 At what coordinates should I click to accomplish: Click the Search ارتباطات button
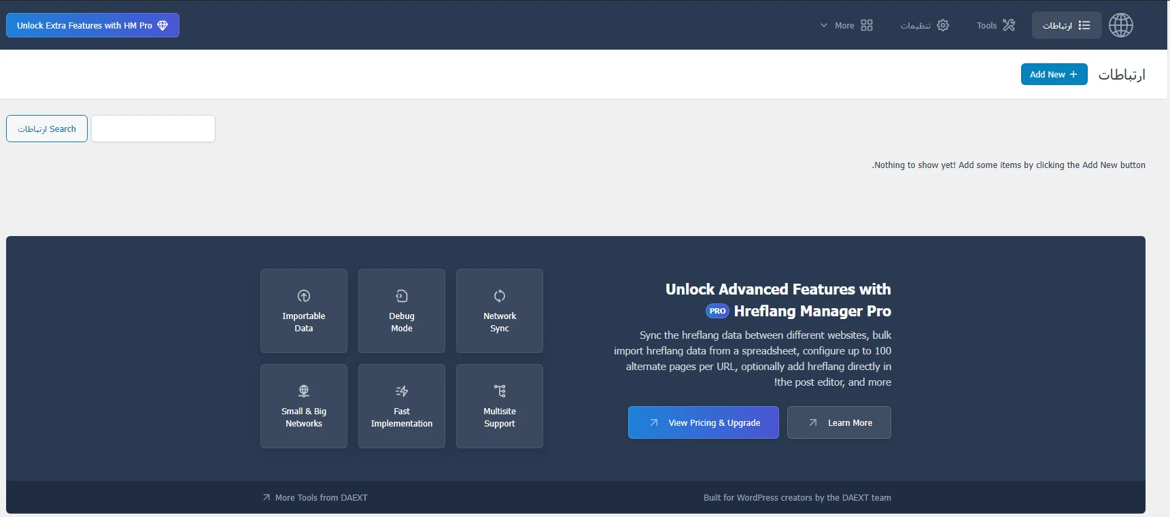click(47, 129)
